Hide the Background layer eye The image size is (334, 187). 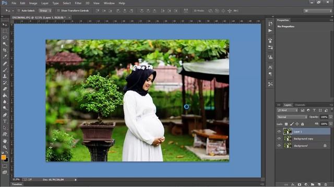pyautogui.click(x=279, y=145)
